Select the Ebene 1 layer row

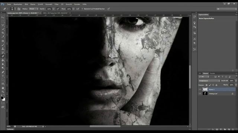pyautogui.click(x=217, y=89)
